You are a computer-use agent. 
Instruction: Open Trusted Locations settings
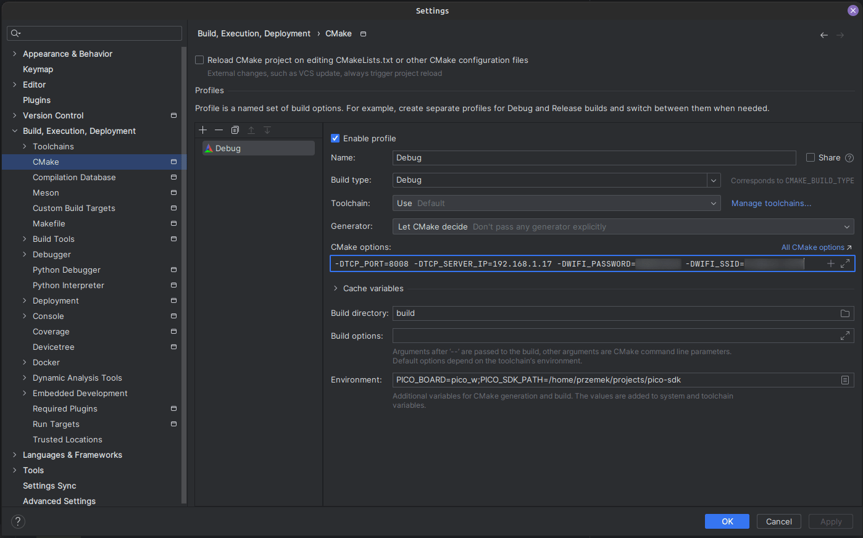pyautogui.click(x=67, y=439)
